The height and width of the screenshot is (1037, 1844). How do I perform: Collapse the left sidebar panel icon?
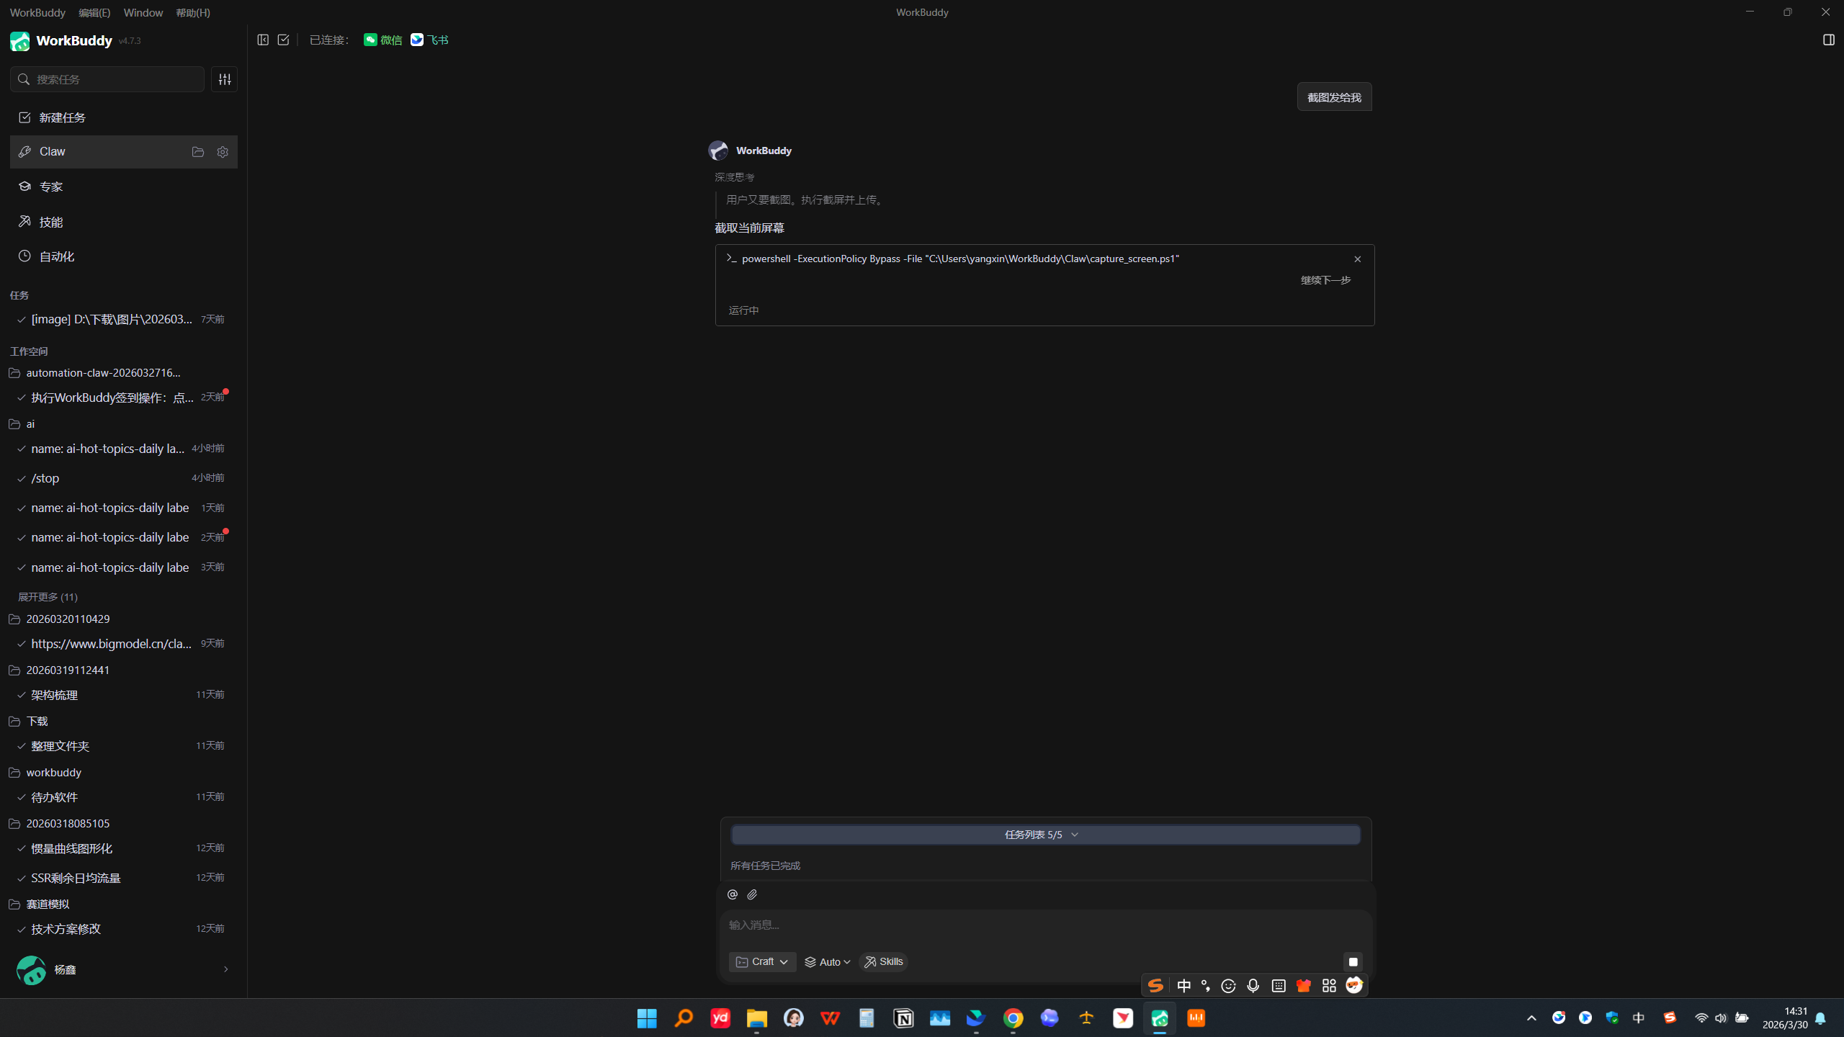pos(263,40)
